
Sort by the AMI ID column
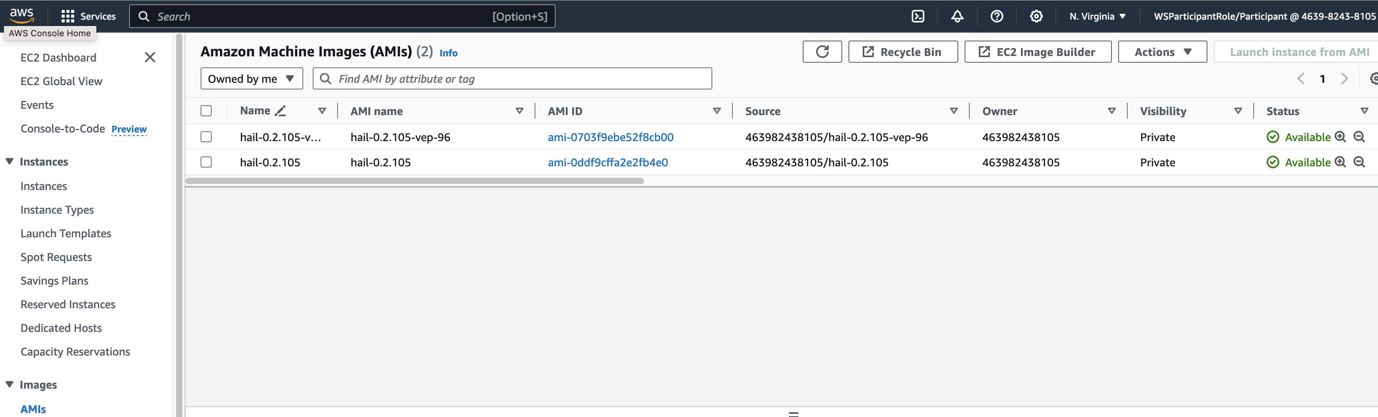click(x=717, y=110)
